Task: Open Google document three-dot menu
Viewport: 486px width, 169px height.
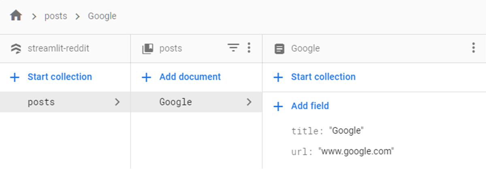Action: click(473, 49)
